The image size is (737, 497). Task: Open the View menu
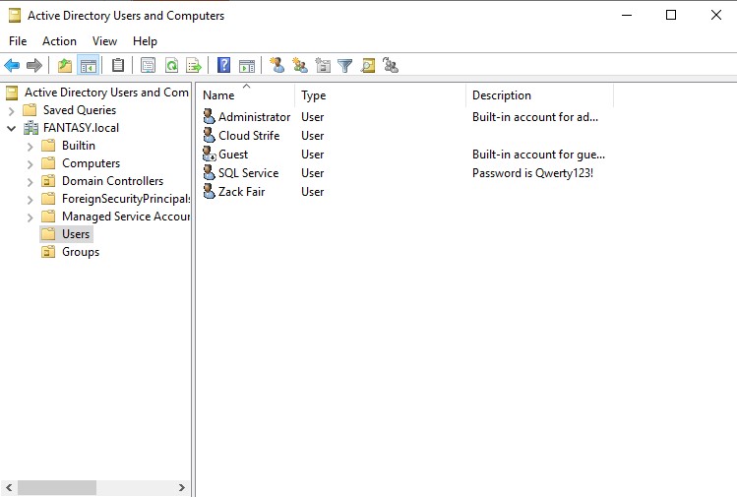(x=104, y=41)
